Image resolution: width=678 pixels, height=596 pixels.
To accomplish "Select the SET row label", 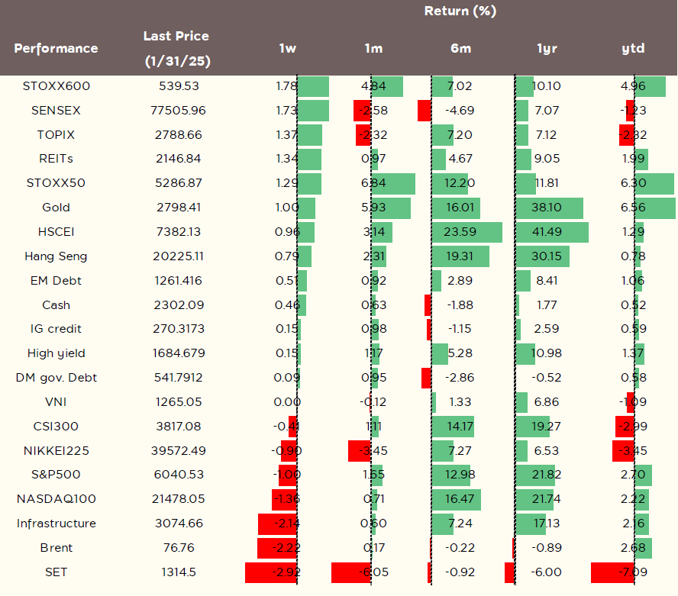I will click(56, 572).
